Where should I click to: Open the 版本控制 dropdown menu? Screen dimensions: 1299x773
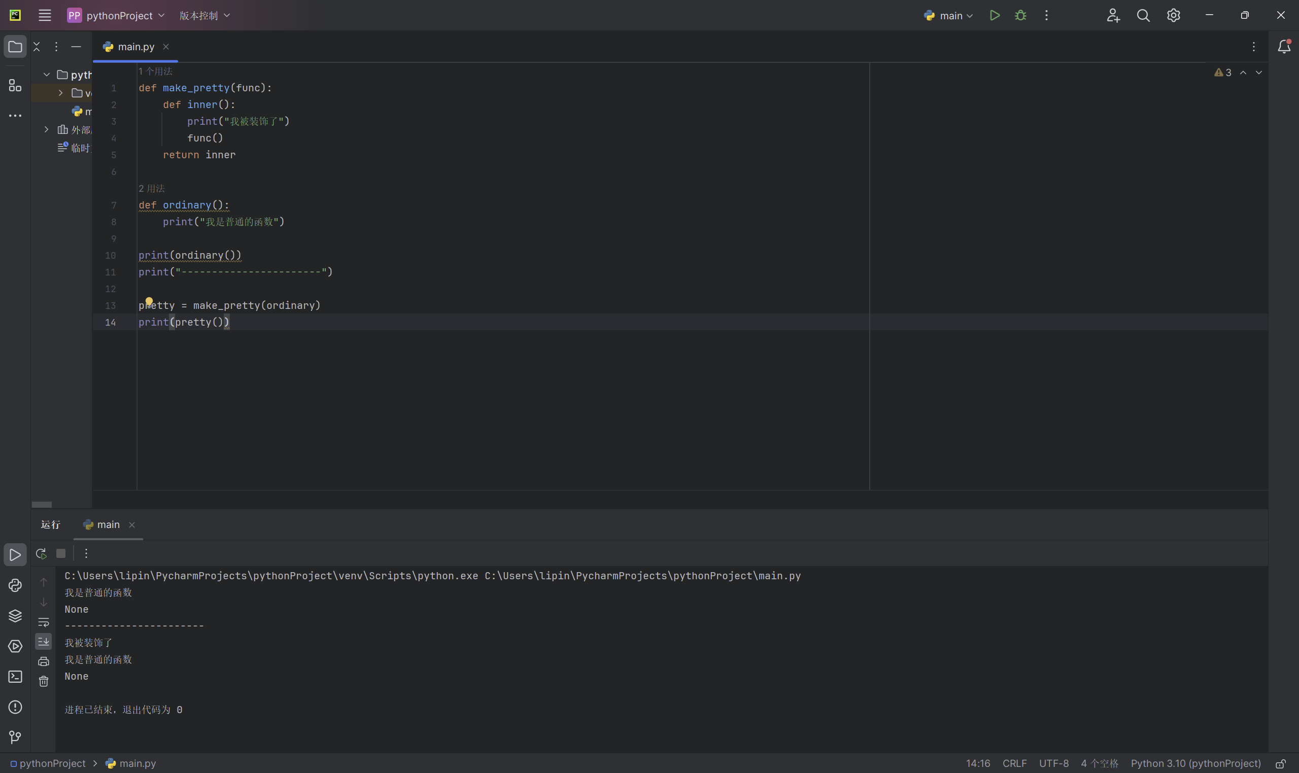[204, 15]
